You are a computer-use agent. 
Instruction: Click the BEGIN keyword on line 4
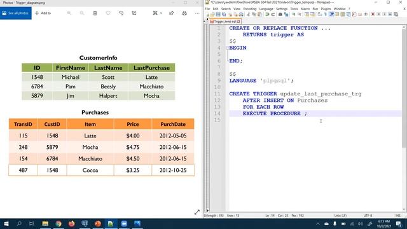(238, 48)
